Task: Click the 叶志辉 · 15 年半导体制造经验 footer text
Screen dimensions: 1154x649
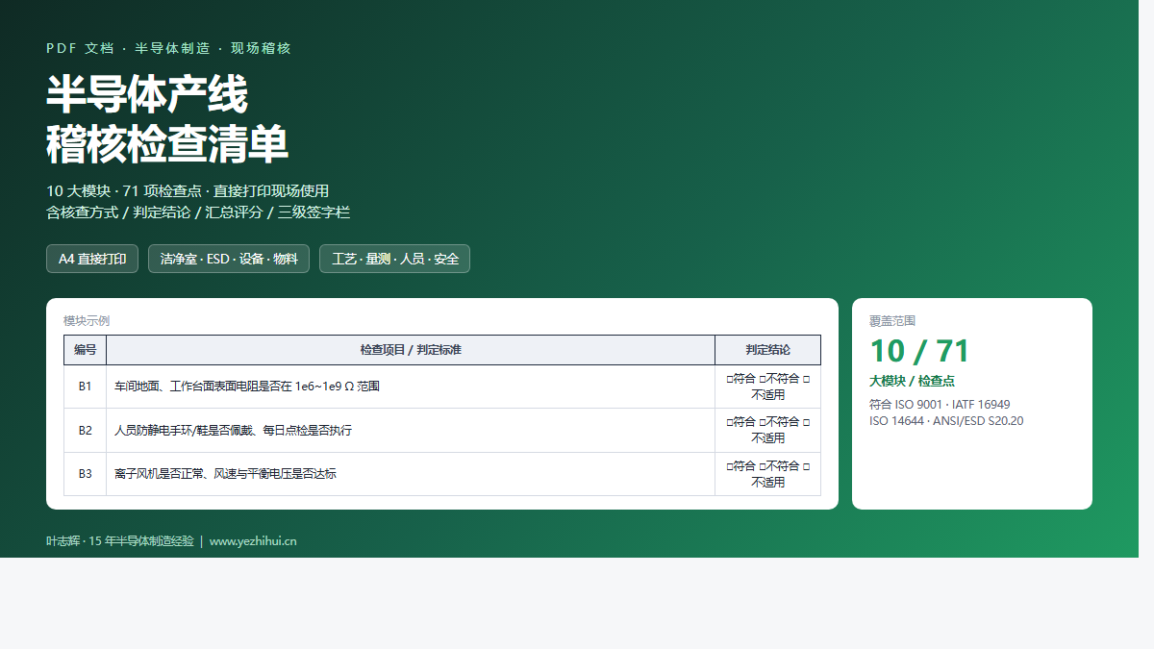Action: (120, 541)
